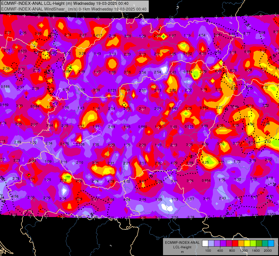The width and height of the screenshot is (279, 256).
Task: Click the magenta legend swatch left of 800
Action: pyautogui.click(x=229, y=243)
